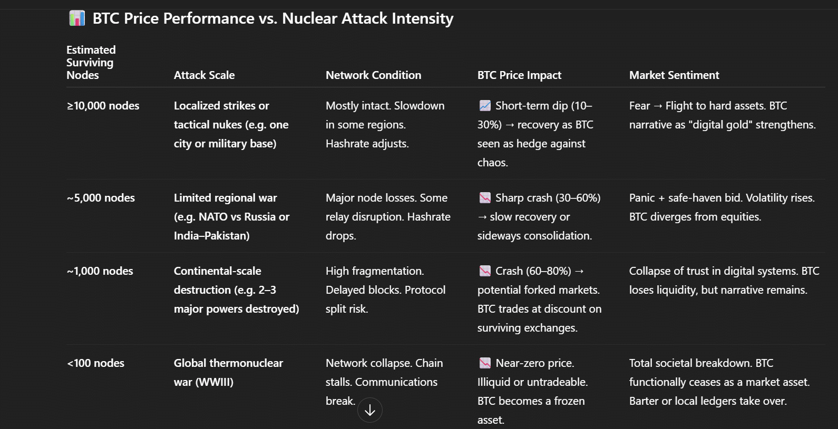Click the BTC Price Performance title heading

(x=273, y=18)
